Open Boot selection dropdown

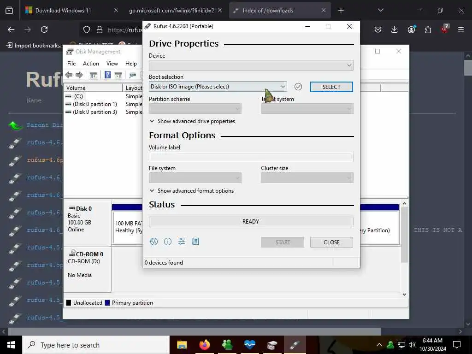click(218, 87)
